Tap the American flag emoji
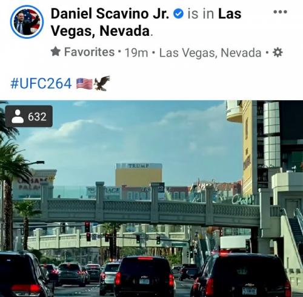 point(84,84)
